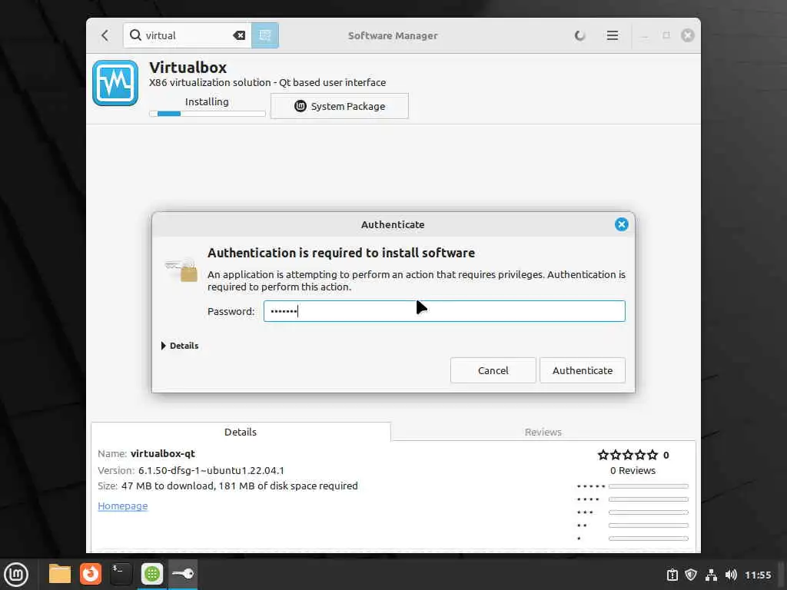The image size is (787, 590).
Task: Launch the Firefox browser from taskbar
Action: [91, 574]
